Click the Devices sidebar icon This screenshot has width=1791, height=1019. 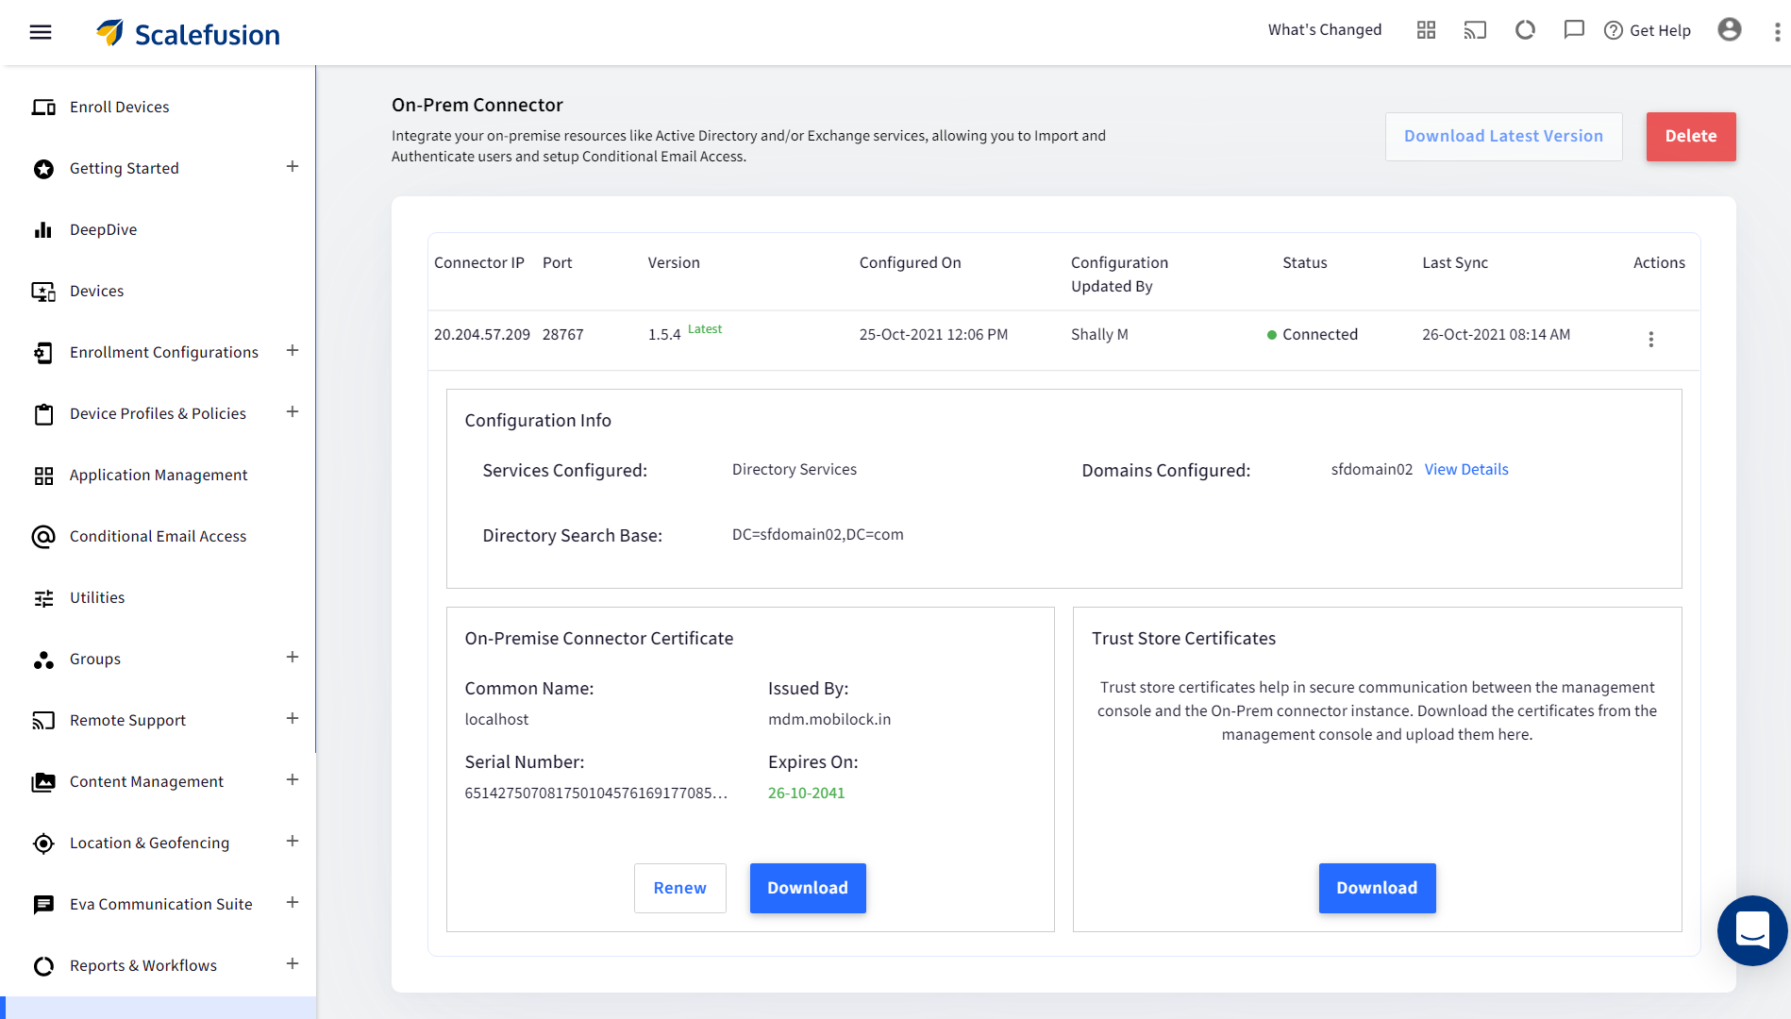[x=43, y=292]
